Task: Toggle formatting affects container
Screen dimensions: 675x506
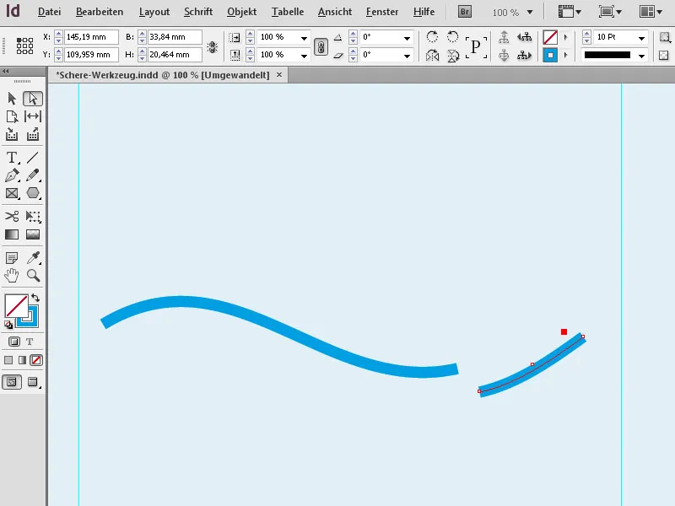Action: pos(13,342)
